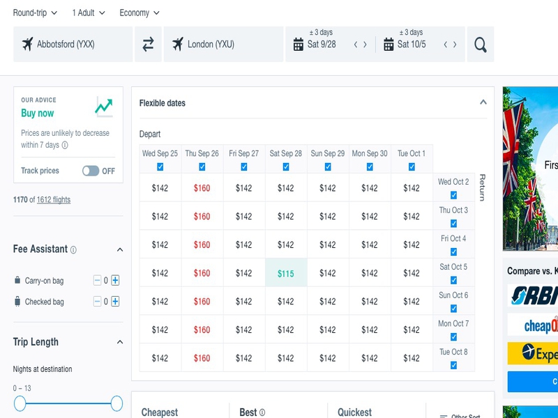Viewport: 558px width, 418px height.
Task: Select $142 fare for Sep 25 and Oct 2
Action: point(160,187)
